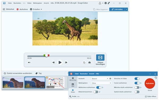The width and height of the screenshot is (159, 100).
Task: Click the red end selection marker
Action: point(48,55)
